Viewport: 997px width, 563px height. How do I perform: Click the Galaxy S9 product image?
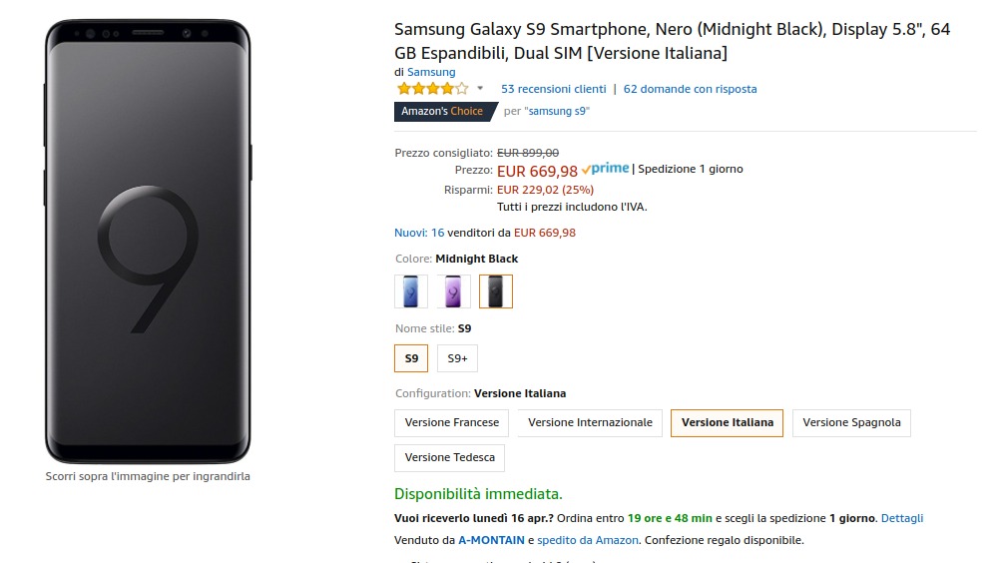point(148,241)
